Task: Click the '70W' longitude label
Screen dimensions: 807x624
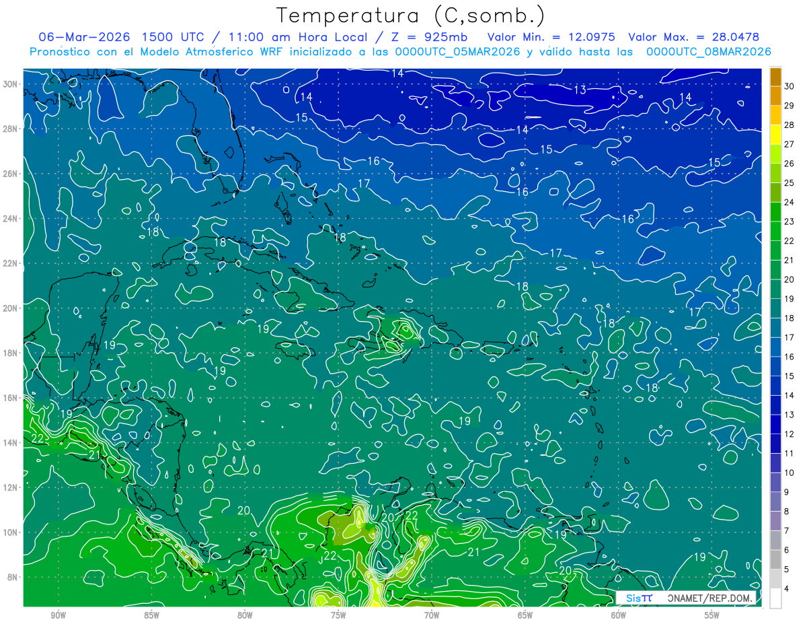Action: point(432,615)
